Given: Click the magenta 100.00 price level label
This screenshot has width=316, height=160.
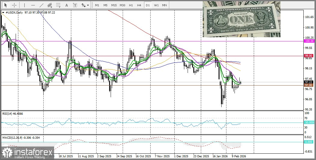Looking at the screenshot, I should 309,41.
